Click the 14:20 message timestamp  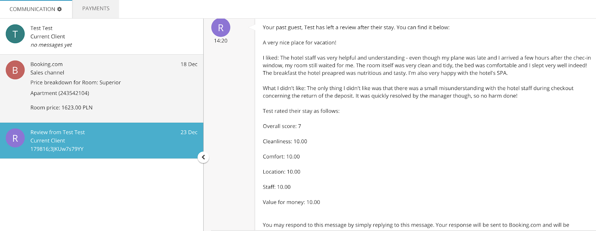[221, 41]
